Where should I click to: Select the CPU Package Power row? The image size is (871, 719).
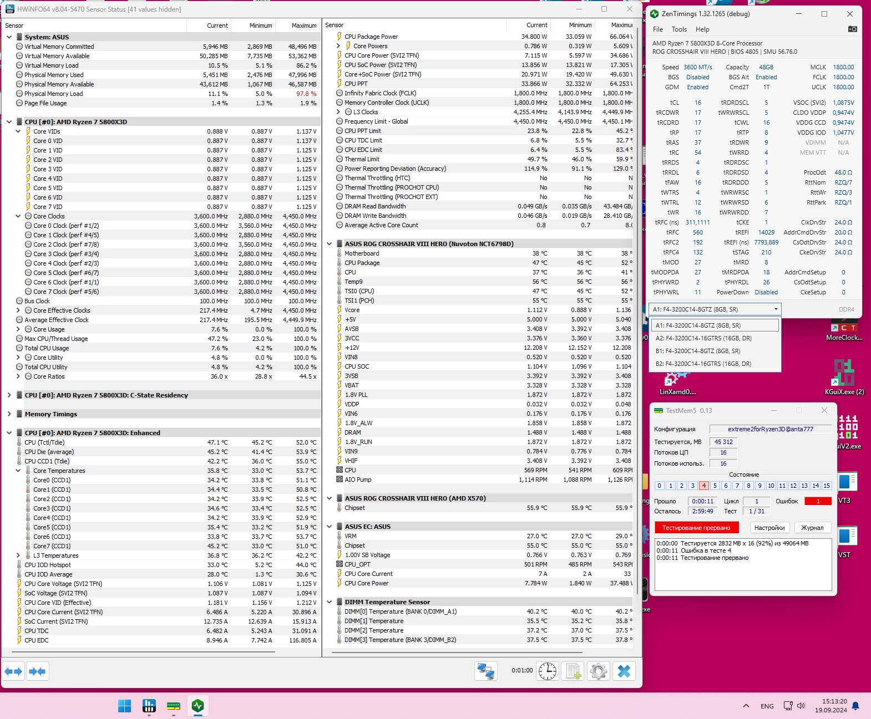(x=478, y=37)
